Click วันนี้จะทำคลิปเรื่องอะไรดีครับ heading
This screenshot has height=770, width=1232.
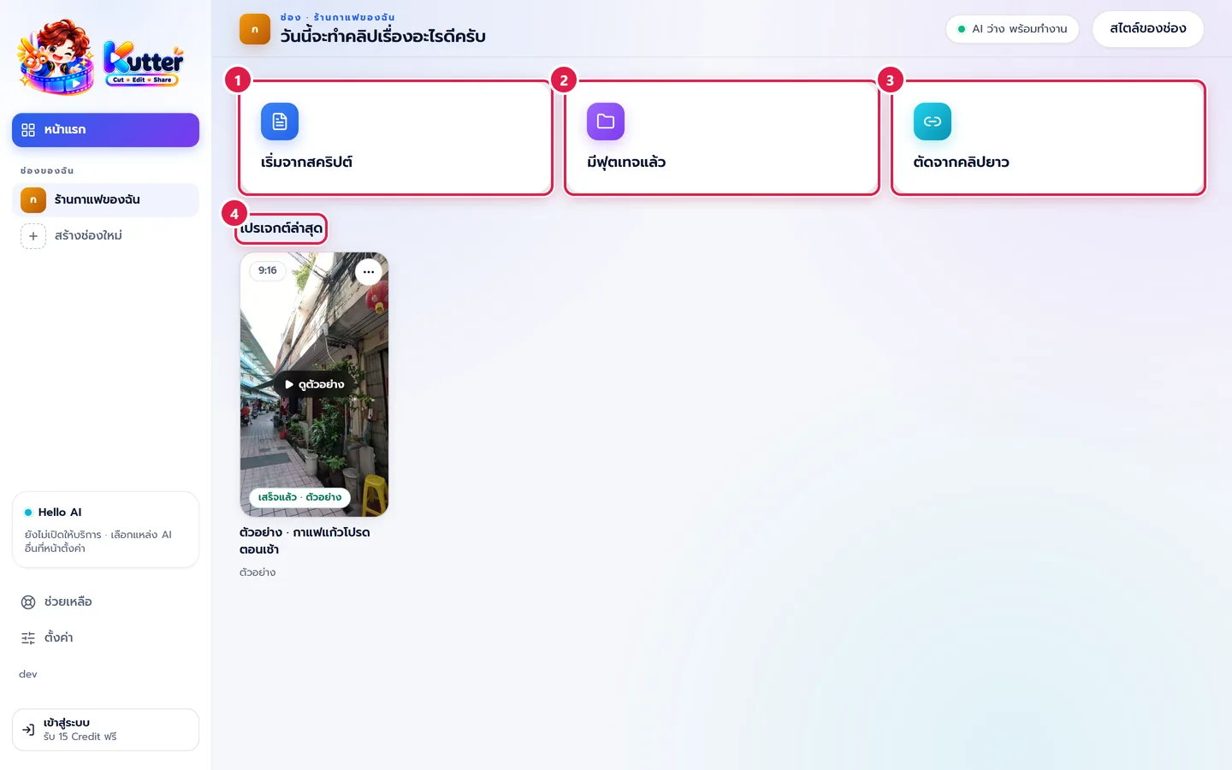[x=383, y=37]
